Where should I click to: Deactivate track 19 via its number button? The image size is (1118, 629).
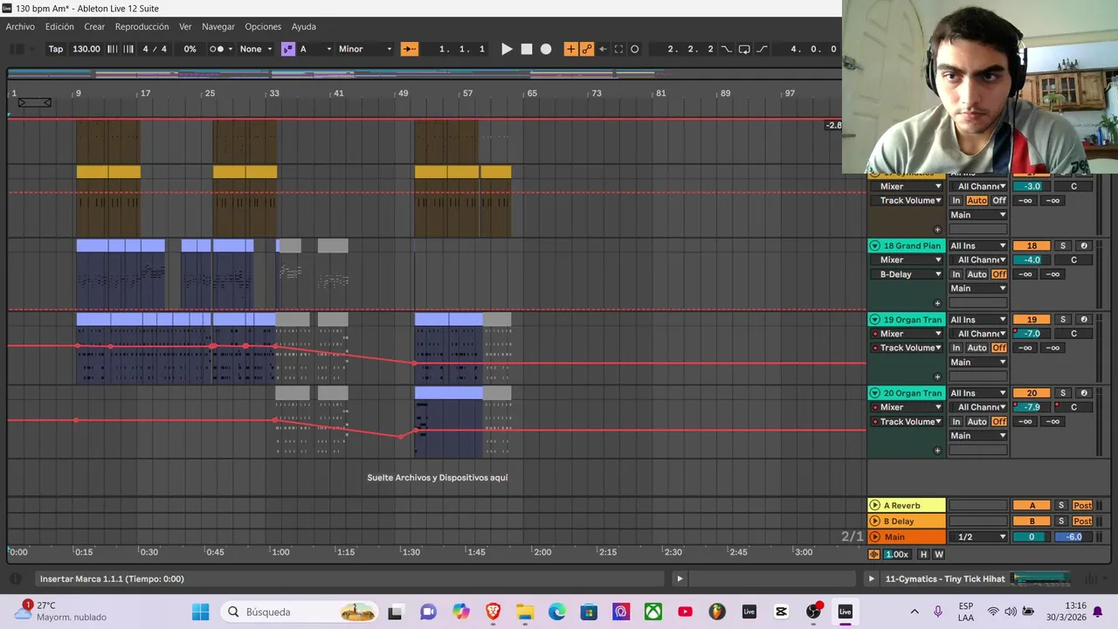tap(1032, 320)
